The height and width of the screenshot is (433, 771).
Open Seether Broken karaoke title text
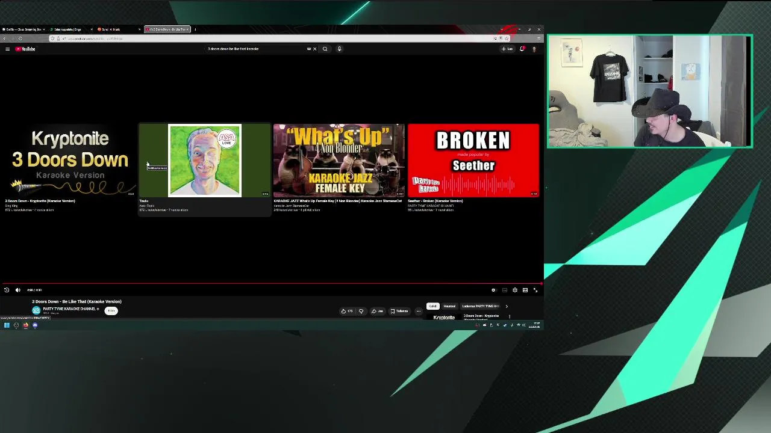click(435, 201)
